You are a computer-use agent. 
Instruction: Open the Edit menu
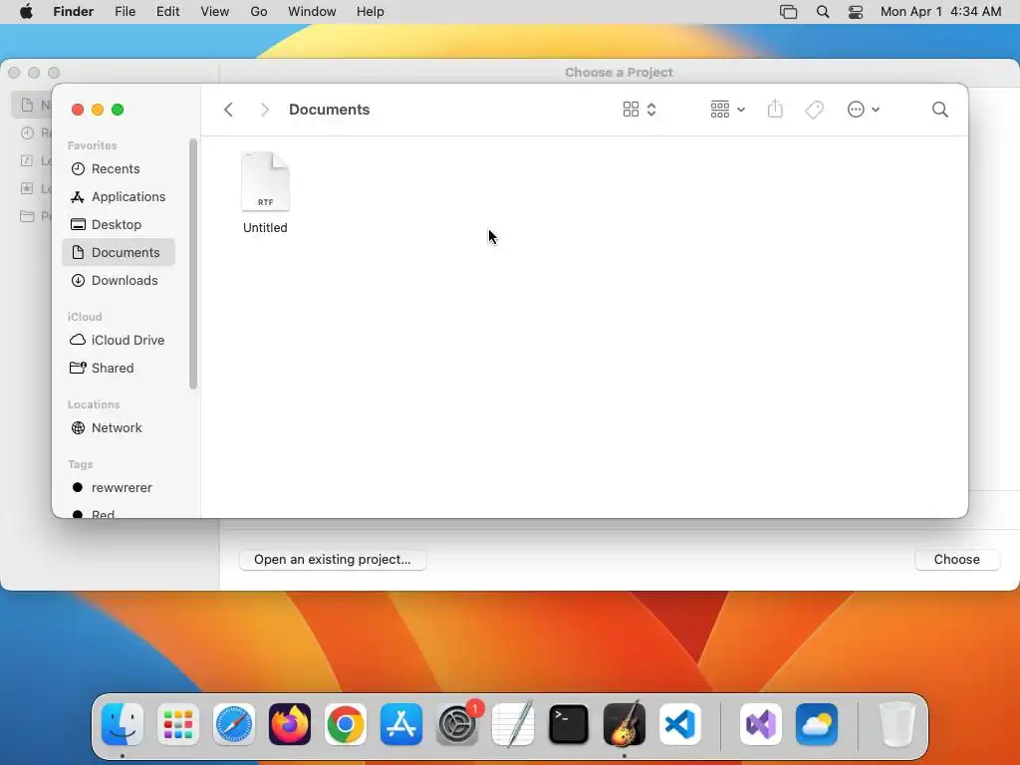[167, 12]
